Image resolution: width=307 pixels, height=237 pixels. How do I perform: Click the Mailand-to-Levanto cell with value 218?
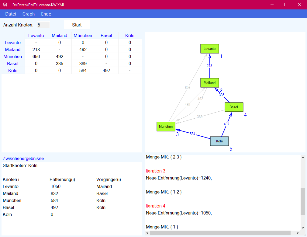click(36, 50)
